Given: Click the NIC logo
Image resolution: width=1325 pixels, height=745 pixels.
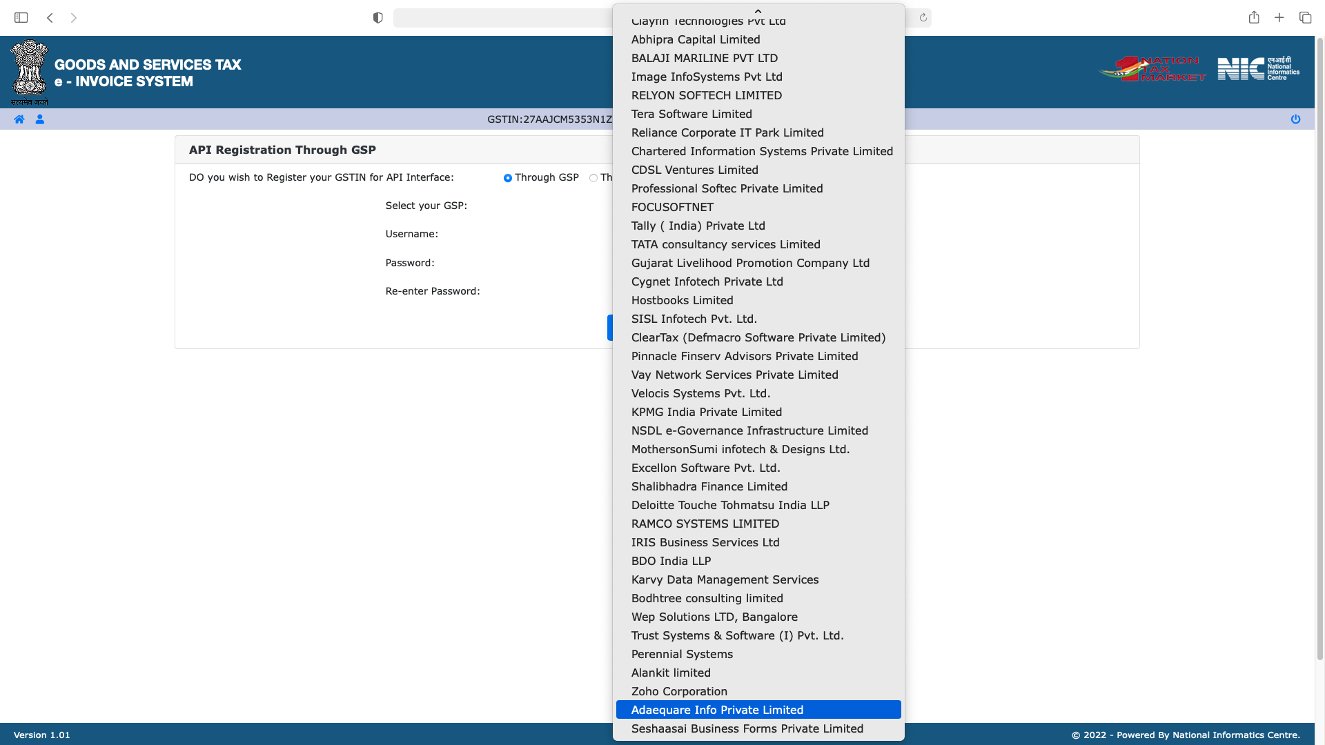Looking at the screenshot, I should coord(1258,69).
